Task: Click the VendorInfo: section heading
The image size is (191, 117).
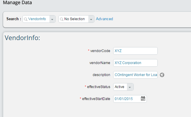Action: pos(23,38)
